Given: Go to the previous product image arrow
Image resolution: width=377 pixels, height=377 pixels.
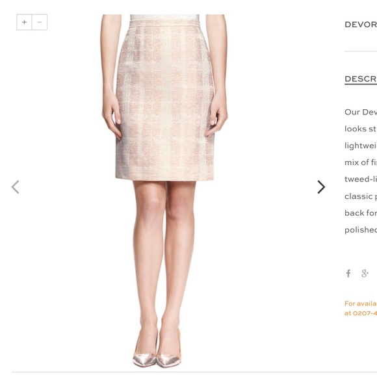Looking at the screenshot, I should (x=15, y=187).
